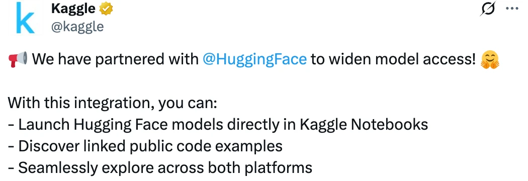The image size is (528, 181).
Task: Click the words "directly in" in the tweet
Action: coord(261,126)
